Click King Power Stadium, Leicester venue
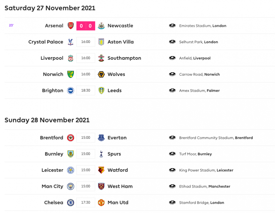The width and height of the screenshot is (275, 213). click(206, 170)
